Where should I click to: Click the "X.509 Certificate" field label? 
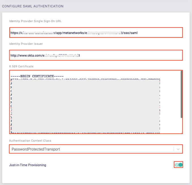[21, 66]
